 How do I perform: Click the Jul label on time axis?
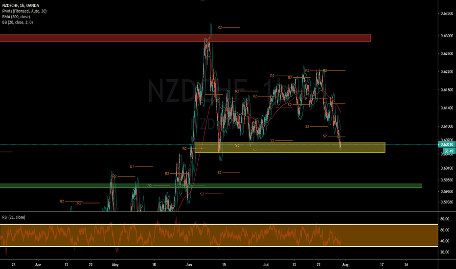(266, 265)
